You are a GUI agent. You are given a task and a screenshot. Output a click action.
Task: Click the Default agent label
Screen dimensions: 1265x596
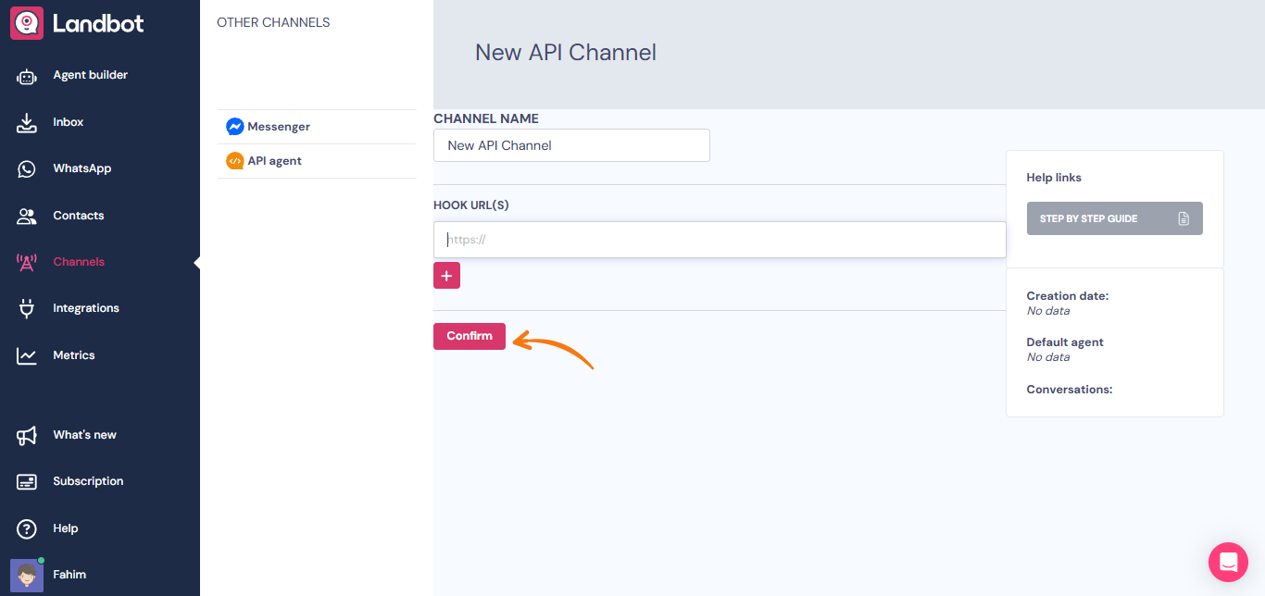click(1065, 342)
